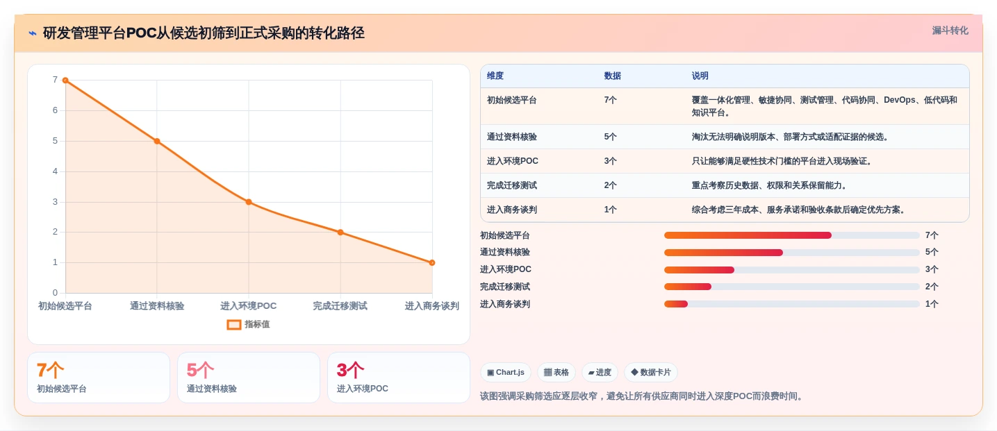Click the x-axis label 完成迁移测试
The width and height of the screenshot is (997, 431).
coord(340,306)
